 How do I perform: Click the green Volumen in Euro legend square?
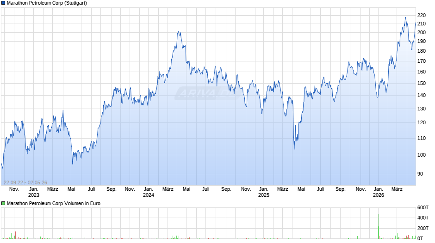pyautogui.click(x=3, y=203)
